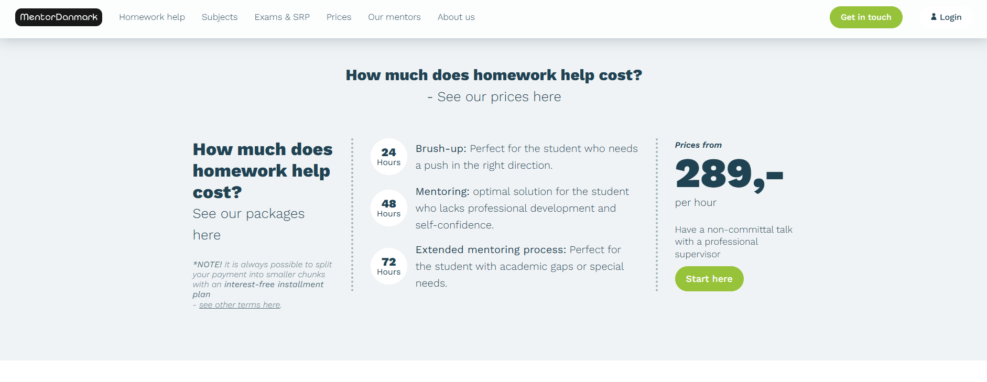987x382 pixels.
Task: Select the 24 Hours circle badge
Action: pyautogui.click(x=388, y=157)
